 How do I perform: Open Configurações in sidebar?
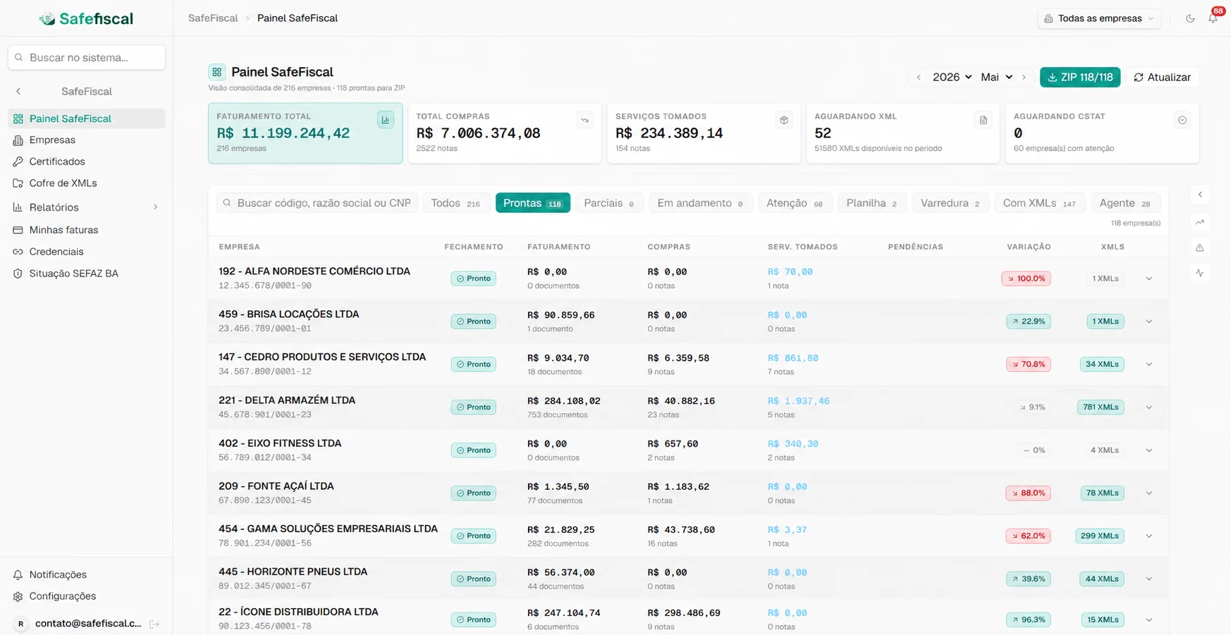coord(87,596)
